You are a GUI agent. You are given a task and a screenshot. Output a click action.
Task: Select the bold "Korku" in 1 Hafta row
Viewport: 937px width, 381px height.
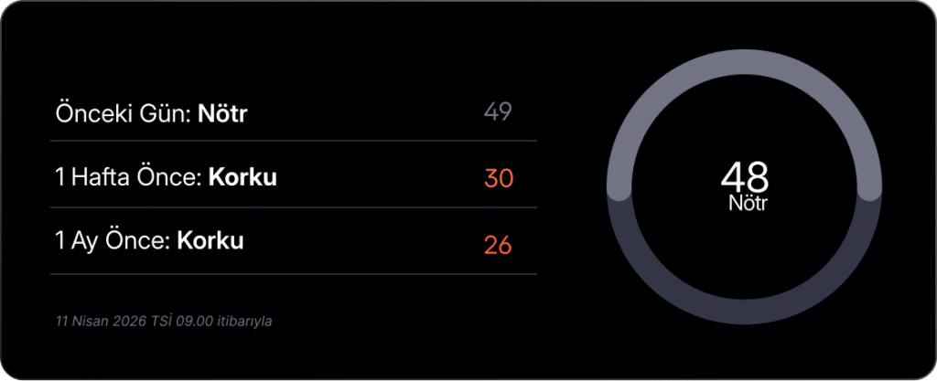242,178
